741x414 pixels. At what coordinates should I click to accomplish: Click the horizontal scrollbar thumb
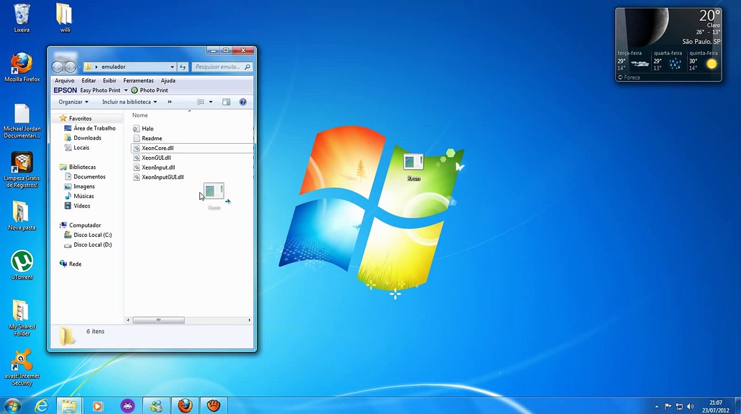[158, 320]
